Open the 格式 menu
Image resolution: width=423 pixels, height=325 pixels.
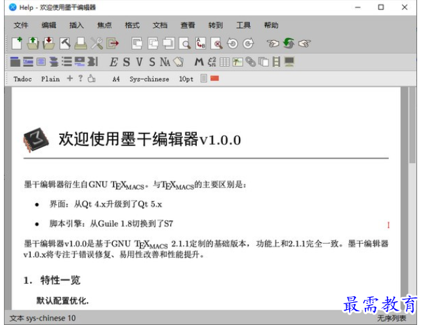pos(132,26)
